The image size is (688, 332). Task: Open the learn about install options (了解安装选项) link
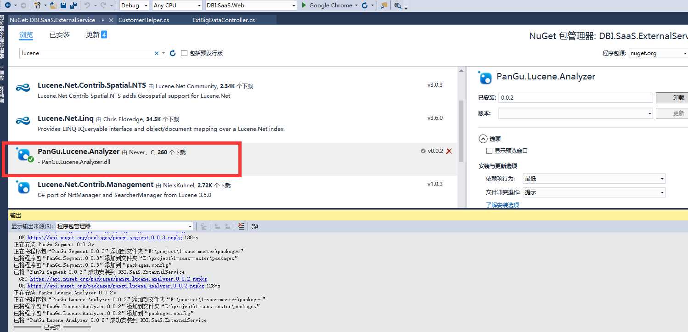(x=502, y=205)
